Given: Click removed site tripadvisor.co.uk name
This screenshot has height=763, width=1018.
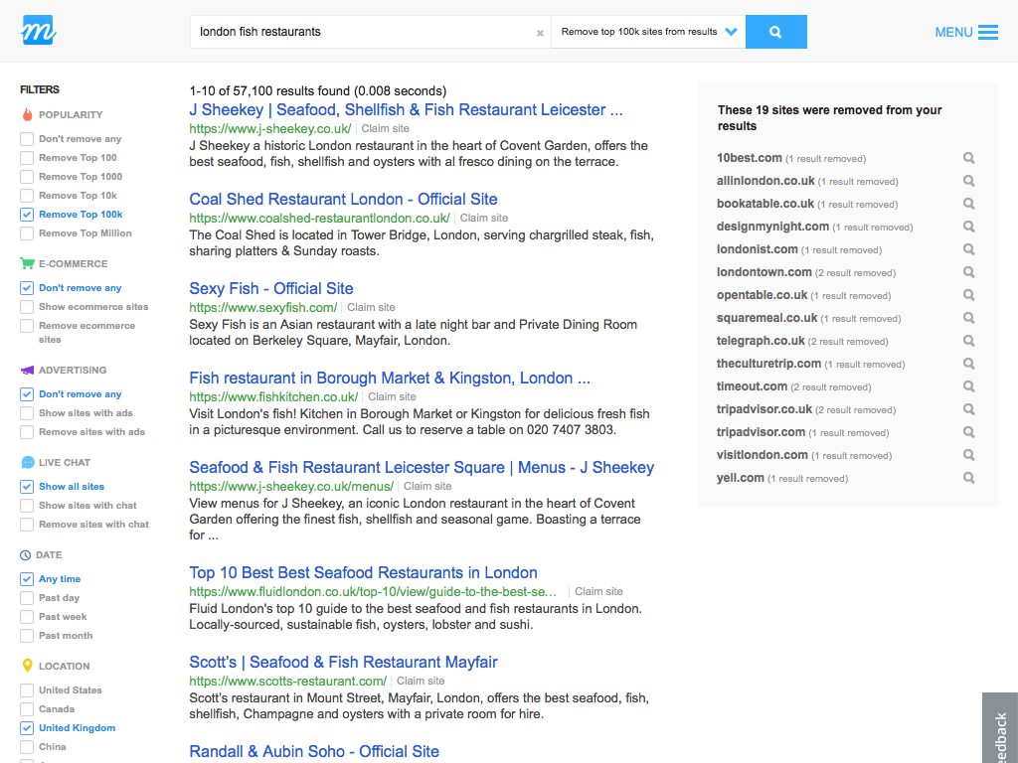Looking at the screenshot, I should pyautogui.click(x=764, y=409).
